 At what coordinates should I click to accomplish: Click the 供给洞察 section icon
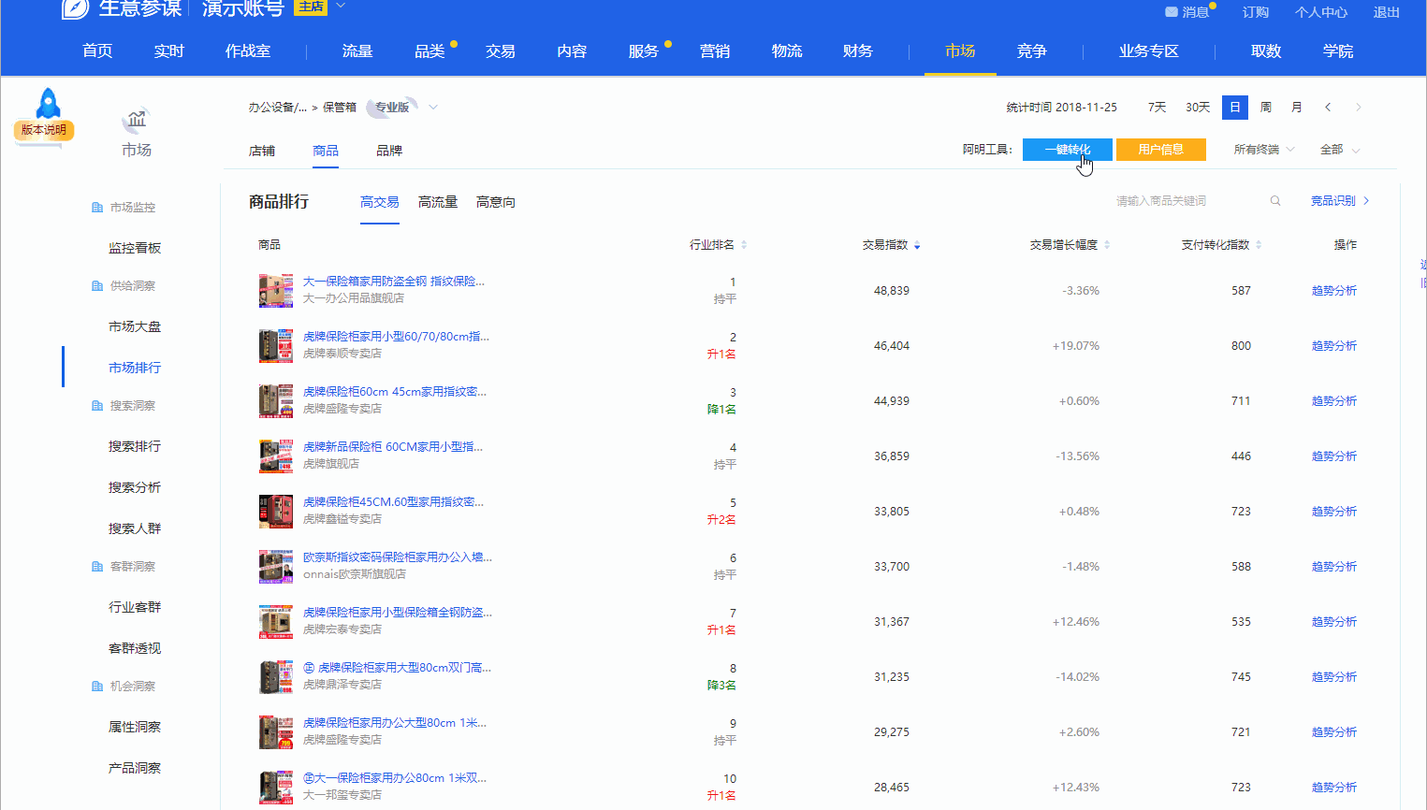point(97,286)
